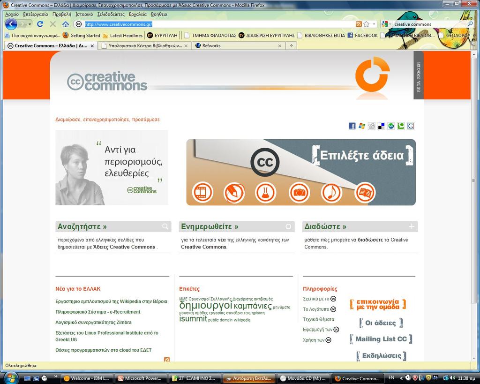
Task: Click the Windows Start orb
Action: point(11,378)
